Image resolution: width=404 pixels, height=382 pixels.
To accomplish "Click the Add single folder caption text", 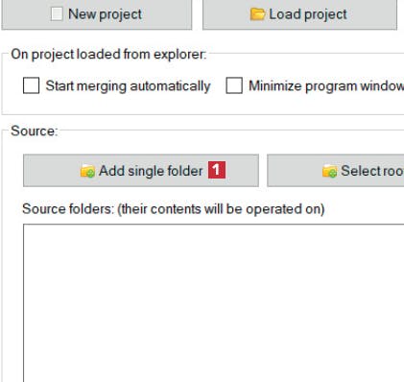I will coord(151,171).
